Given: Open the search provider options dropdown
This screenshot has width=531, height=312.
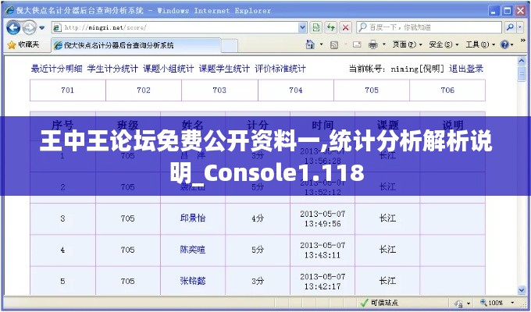Looking at the screenshot, I should pyautogui.click(x=520, y=27).
